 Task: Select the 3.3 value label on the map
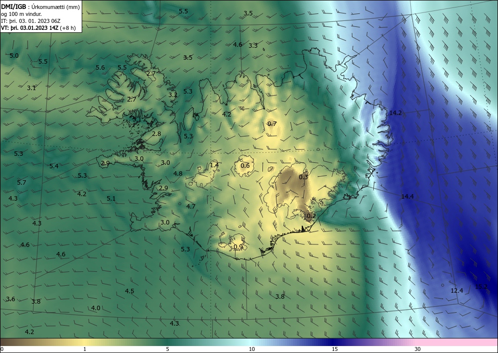click(x=253, y=45)
